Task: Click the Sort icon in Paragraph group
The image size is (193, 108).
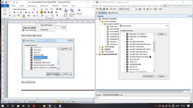Action: pyautogui.click(x=52, y=16)
